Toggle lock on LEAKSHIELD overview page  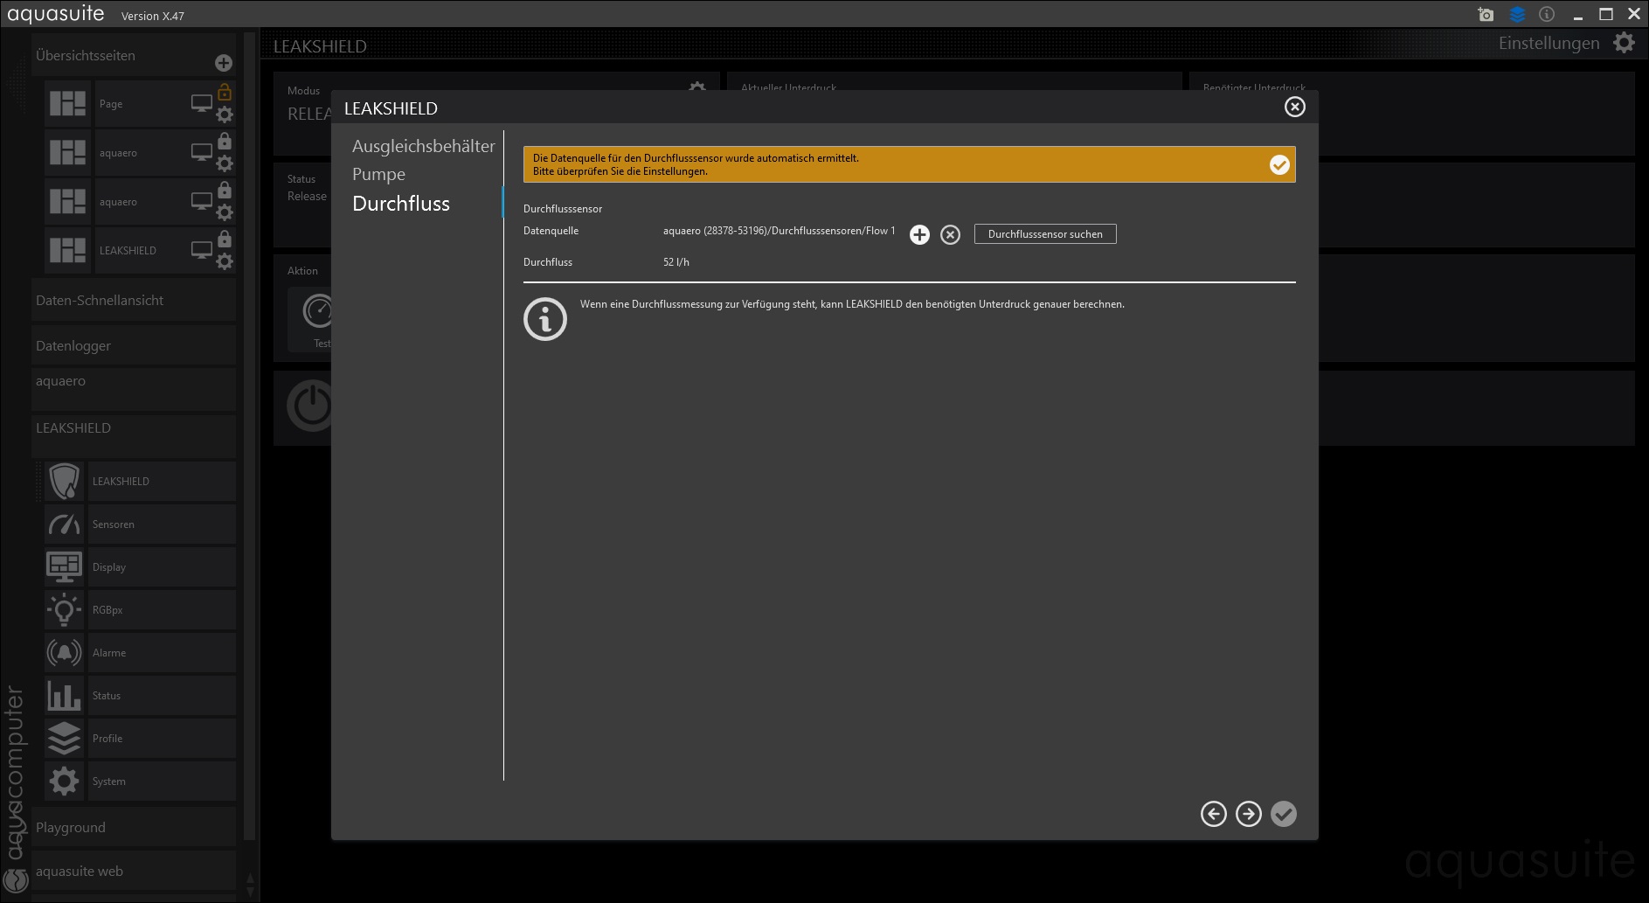pyautogui.click(x=225, y=239)
